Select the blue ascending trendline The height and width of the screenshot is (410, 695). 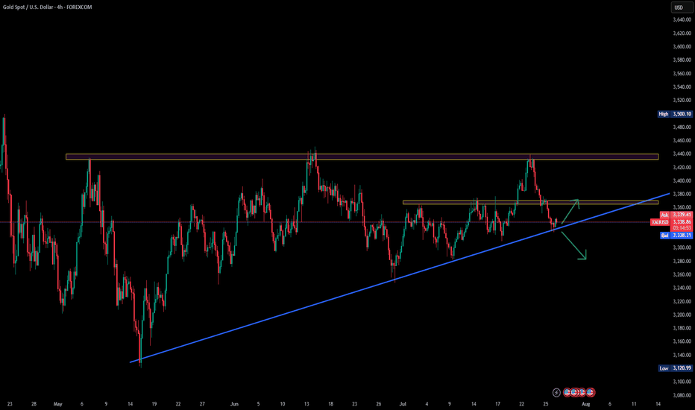399,278
